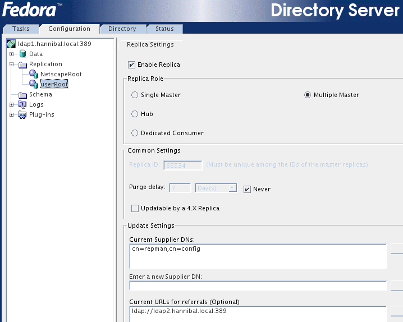Expand the Data tree node
The width and height of the screenshot is (403, 322).
pos(11,54)
